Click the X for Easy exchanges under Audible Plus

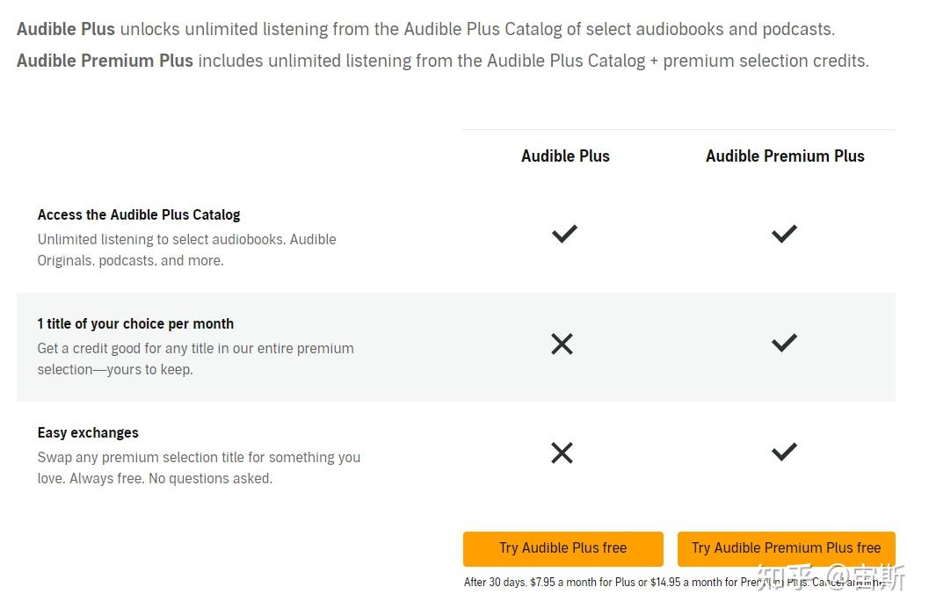click(562, 453)
